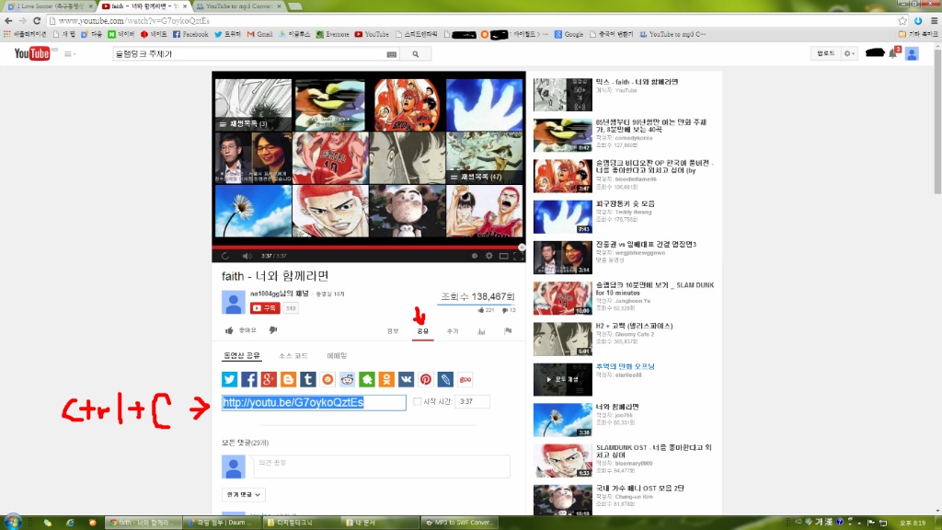Give the video a thumbs up

pyautogui.click(x=229, y=330)
